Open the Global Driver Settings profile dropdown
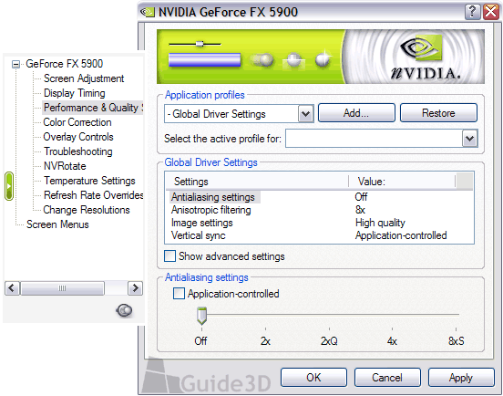 click(305, 114)
